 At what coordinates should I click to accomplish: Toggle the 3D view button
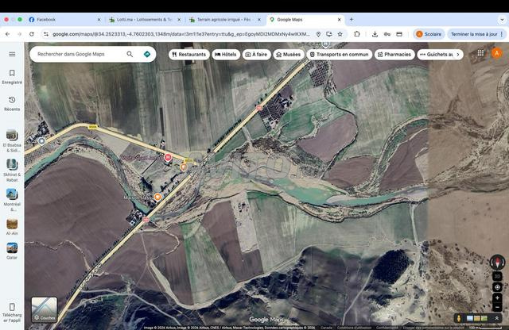498,276
